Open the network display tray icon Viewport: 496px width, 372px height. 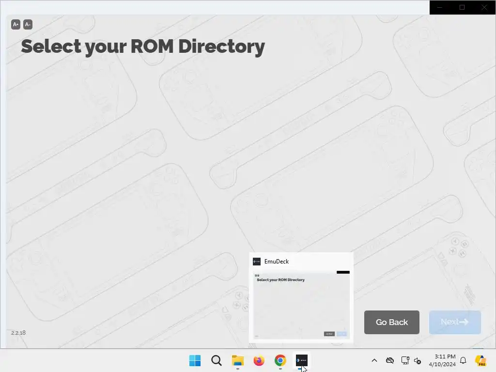[x=405, y=360]
